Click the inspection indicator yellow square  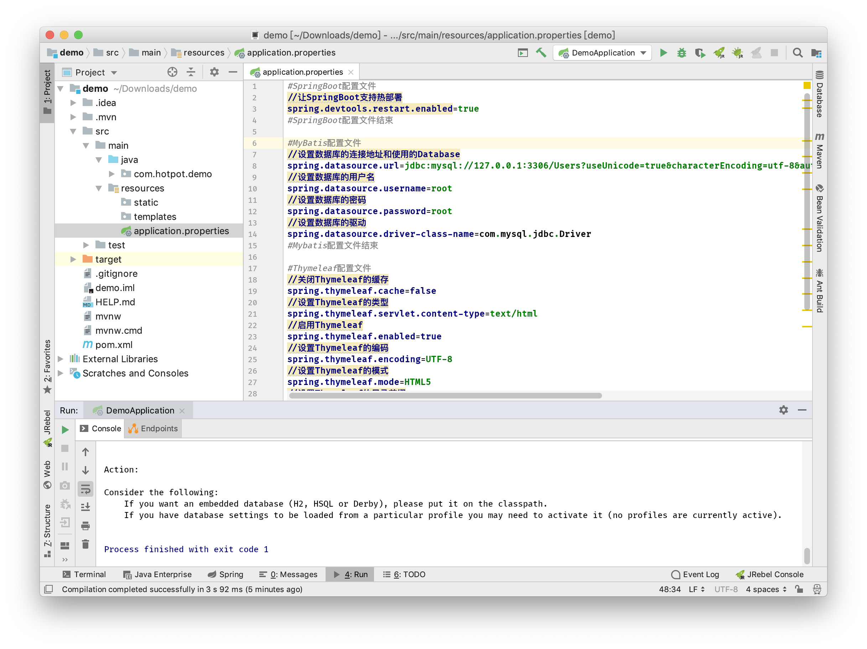point(807,85)
